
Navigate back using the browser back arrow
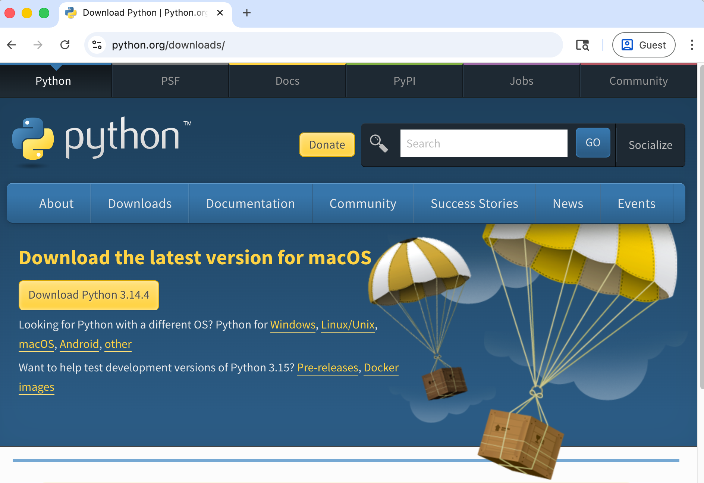point(11,45)
